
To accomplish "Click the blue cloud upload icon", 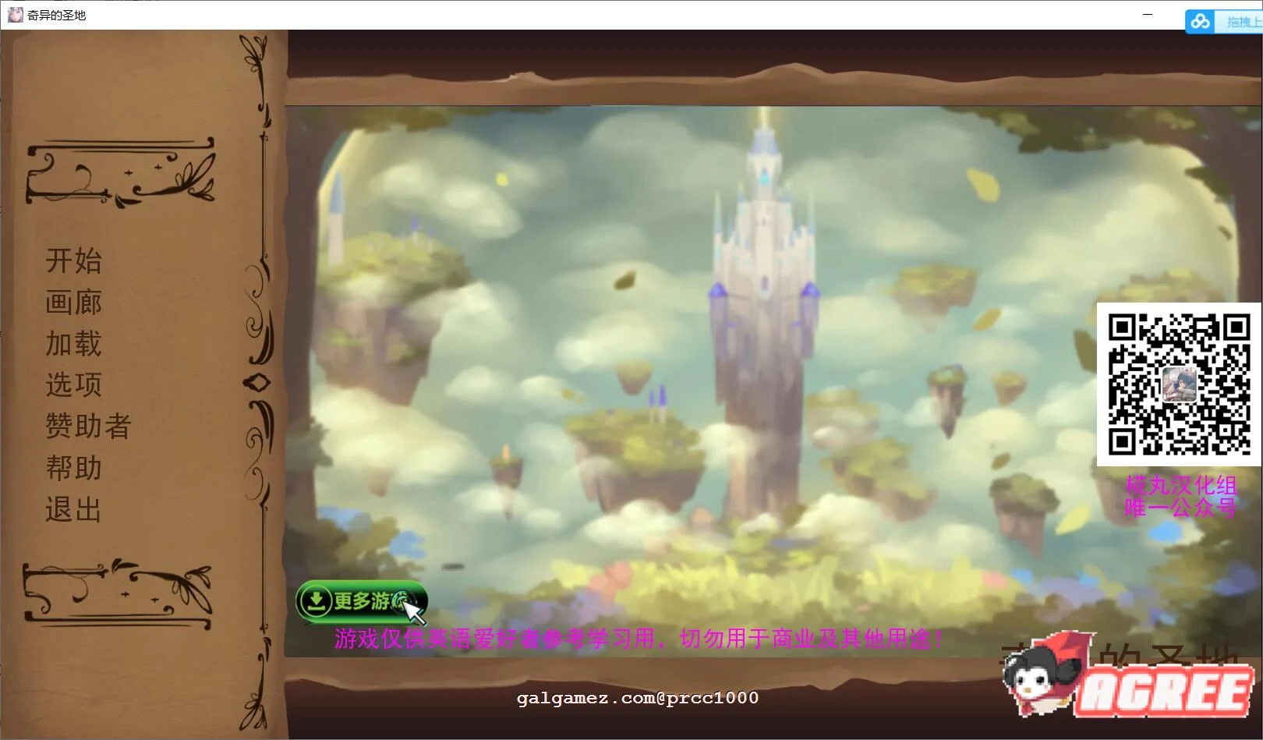I will click(x=1200, y=22).
